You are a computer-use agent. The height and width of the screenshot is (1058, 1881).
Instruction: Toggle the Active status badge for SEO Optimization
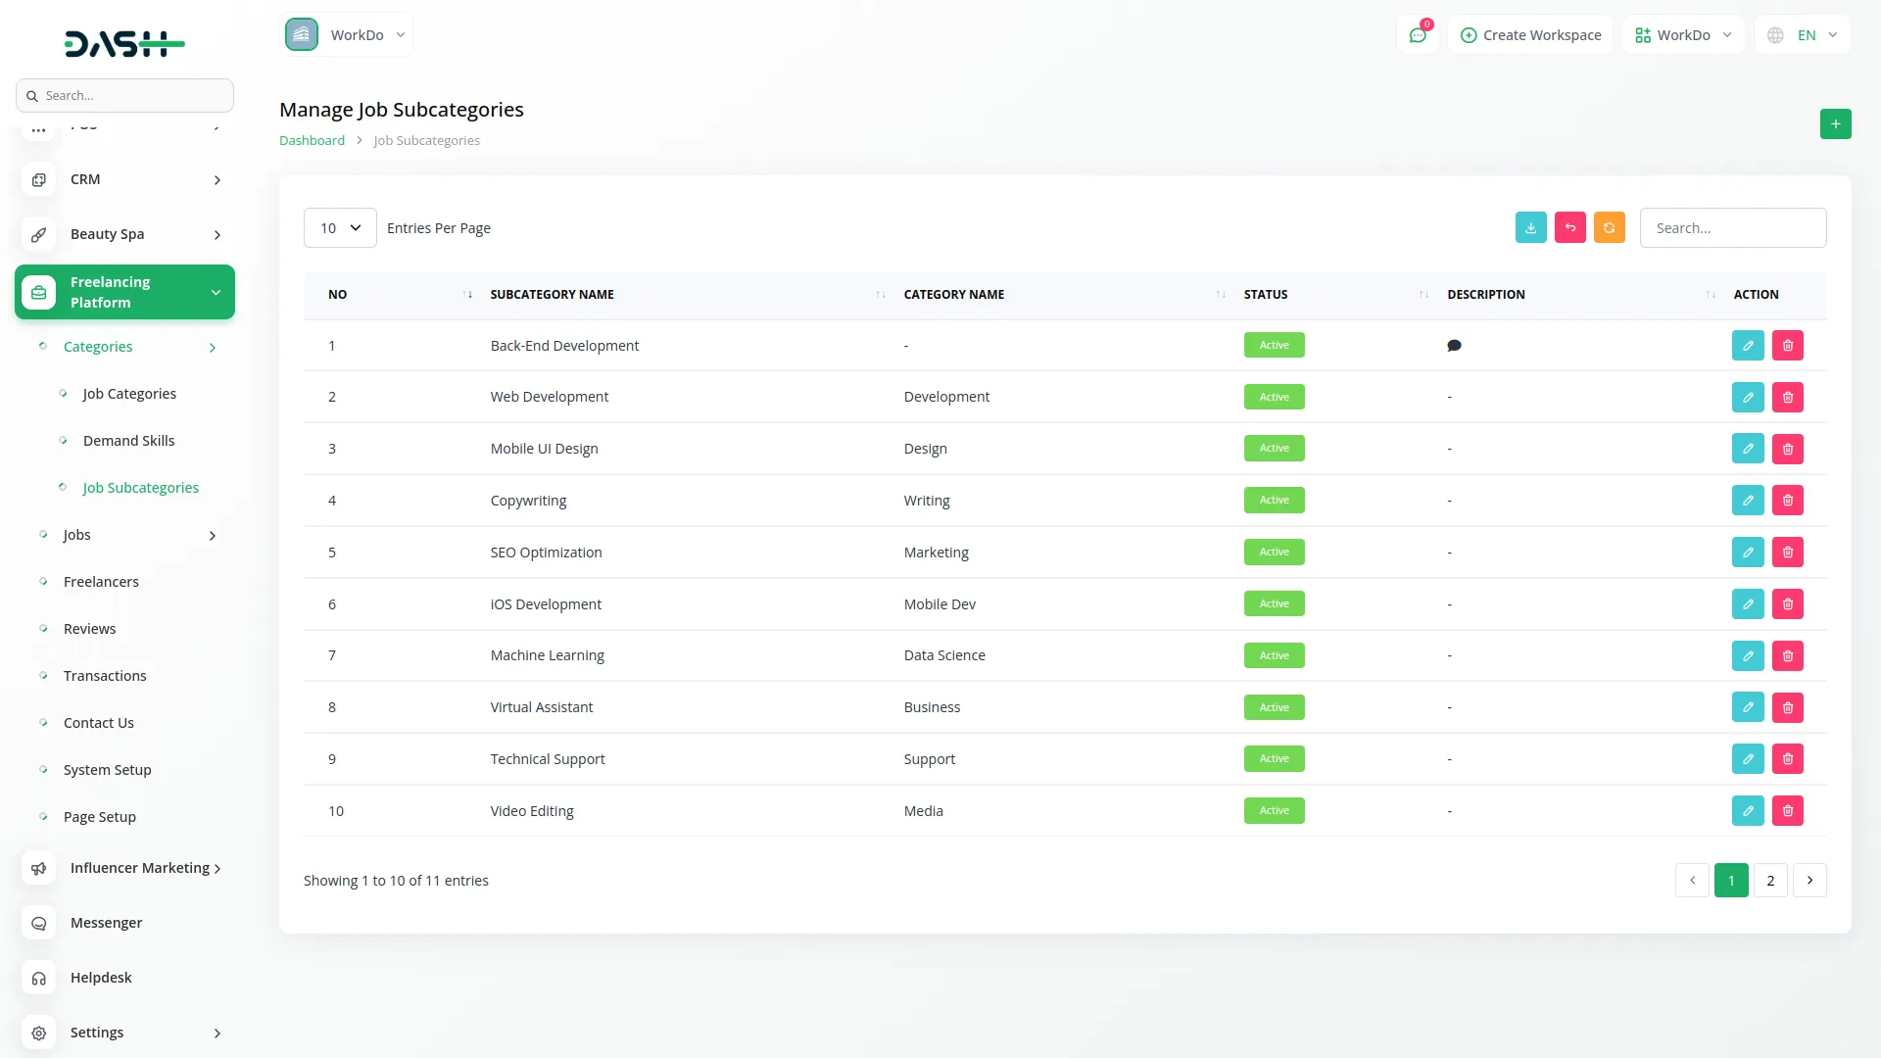click(x=1274, y=552)
